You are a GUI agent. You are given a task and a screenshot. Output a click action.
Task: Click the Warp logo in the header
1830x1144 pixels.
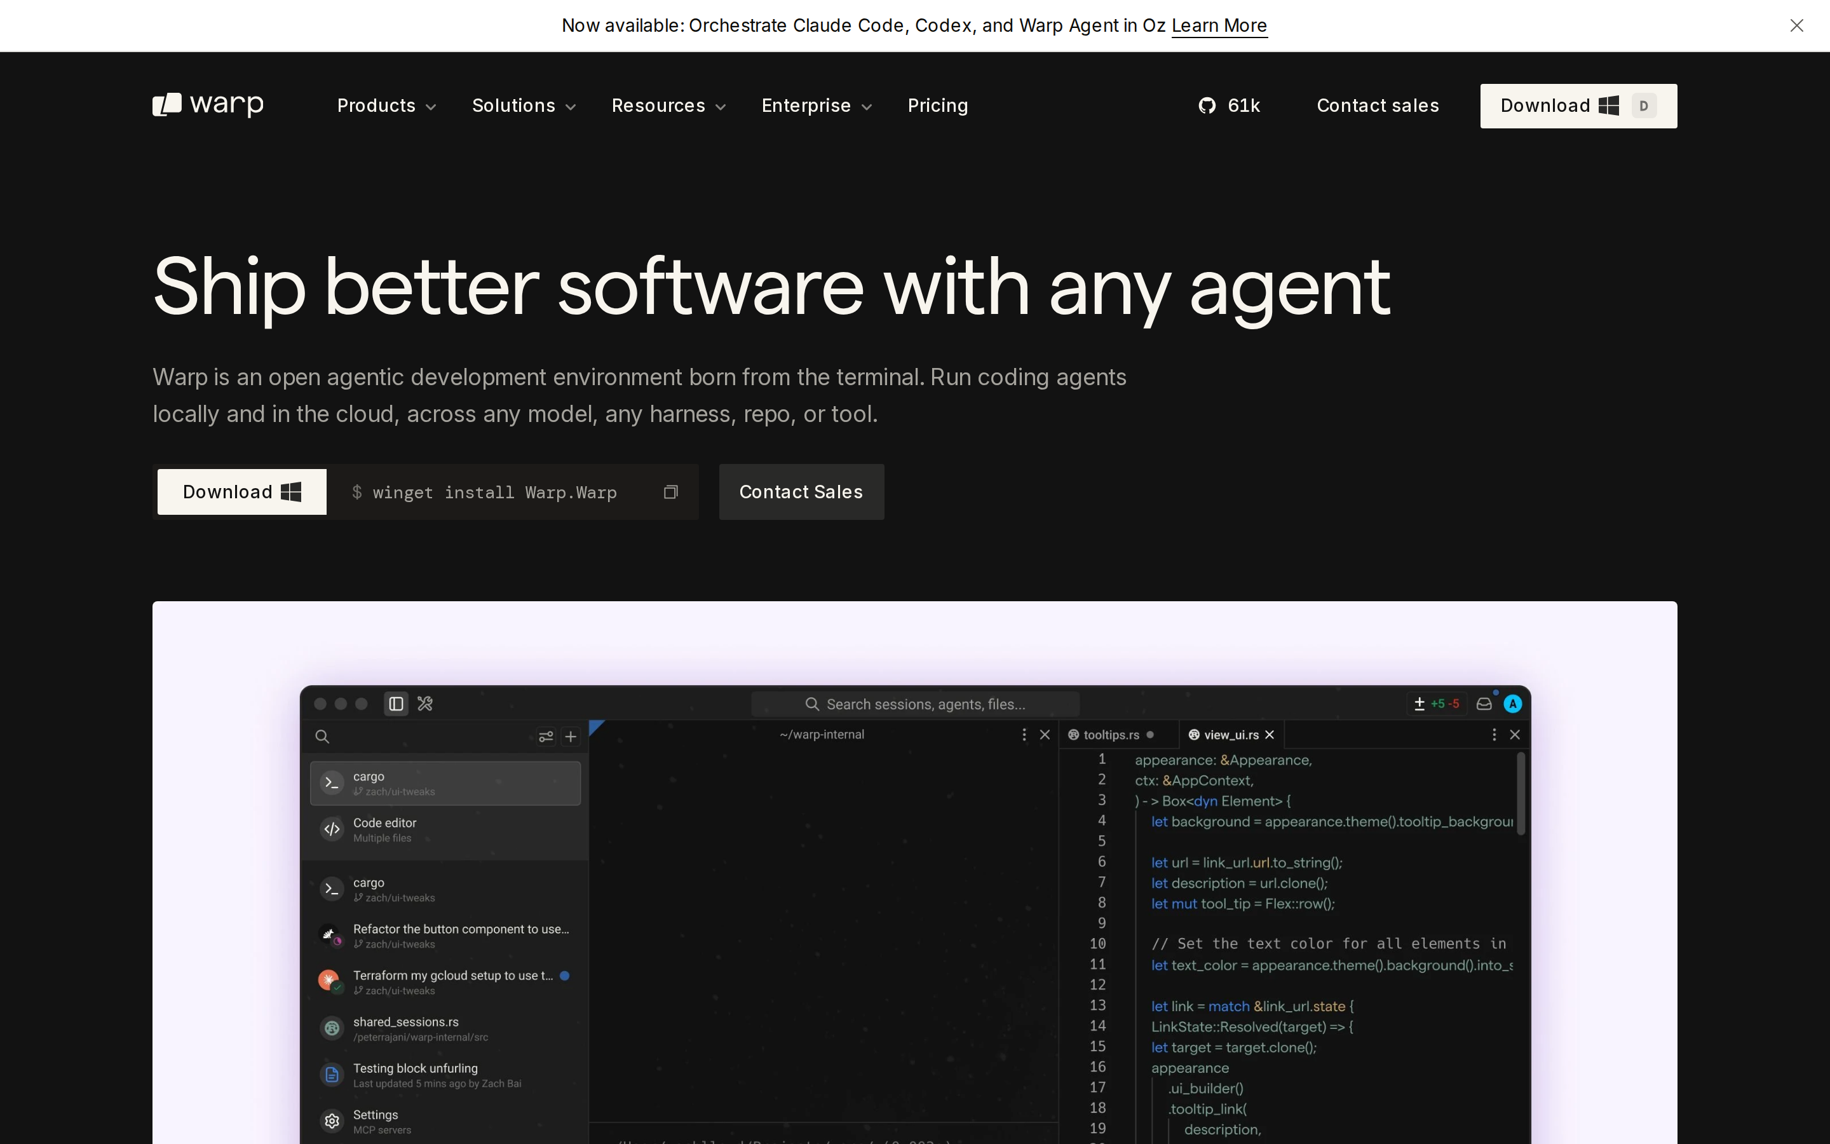click(x=208, y=105)
